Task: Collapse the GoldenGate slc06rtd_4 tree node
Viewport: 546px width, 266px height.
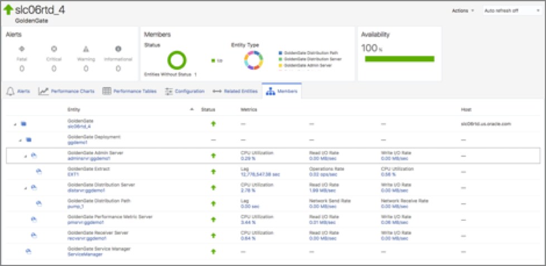Action: [15, 124]
